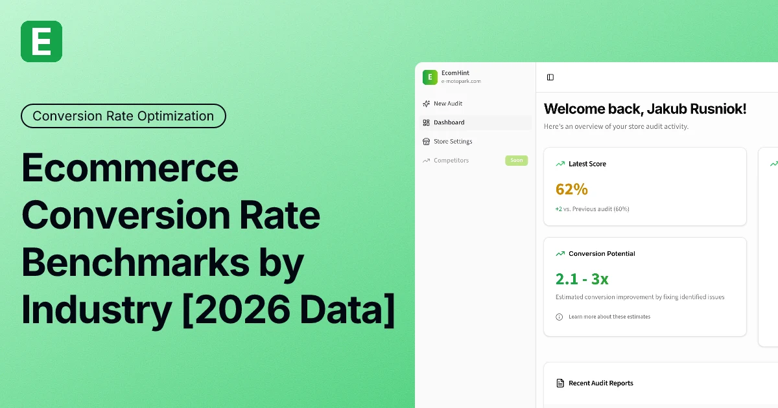
Task: Open the Competitors sidebar item
Action: pos(451,161)
